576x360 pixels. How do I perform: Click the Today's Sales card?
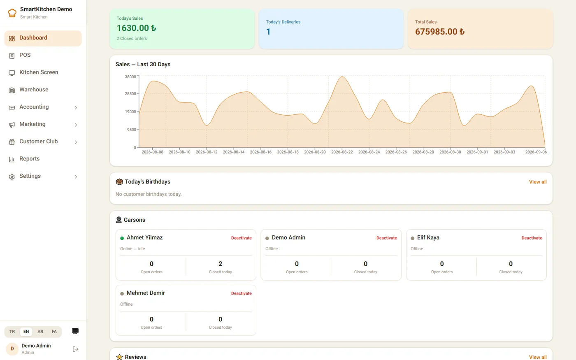(182, 29)
